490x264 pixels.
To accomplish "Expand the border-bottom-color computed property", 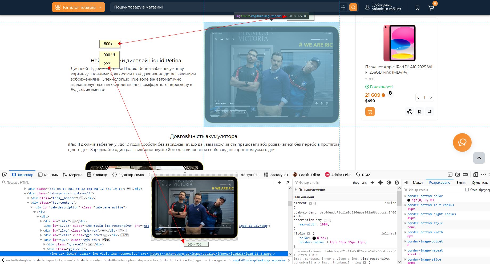I will coord(406,196).
